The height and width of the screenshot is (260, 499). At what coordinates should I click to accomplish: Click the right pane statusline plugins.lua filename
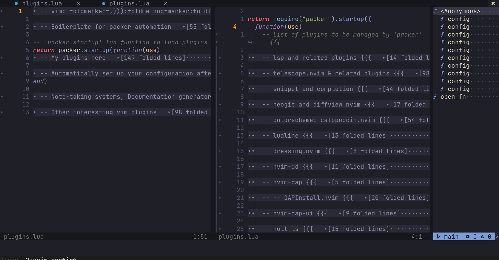pyautogui.click(x=238, y=237)
